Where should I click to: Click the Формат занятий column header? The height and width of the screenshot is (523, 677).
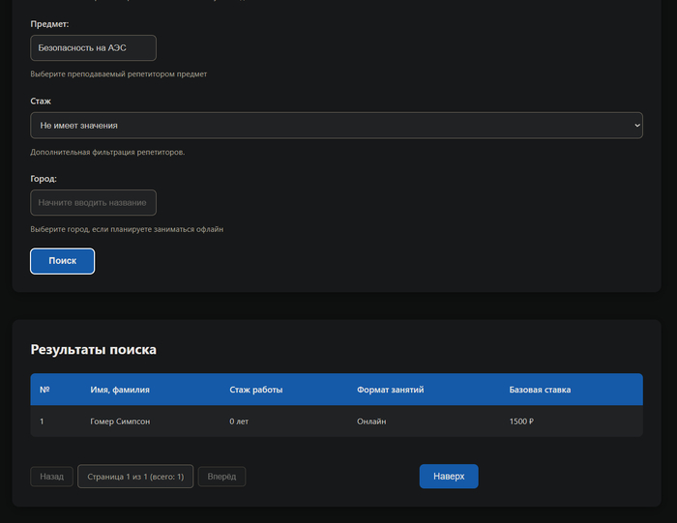[390, 390]
